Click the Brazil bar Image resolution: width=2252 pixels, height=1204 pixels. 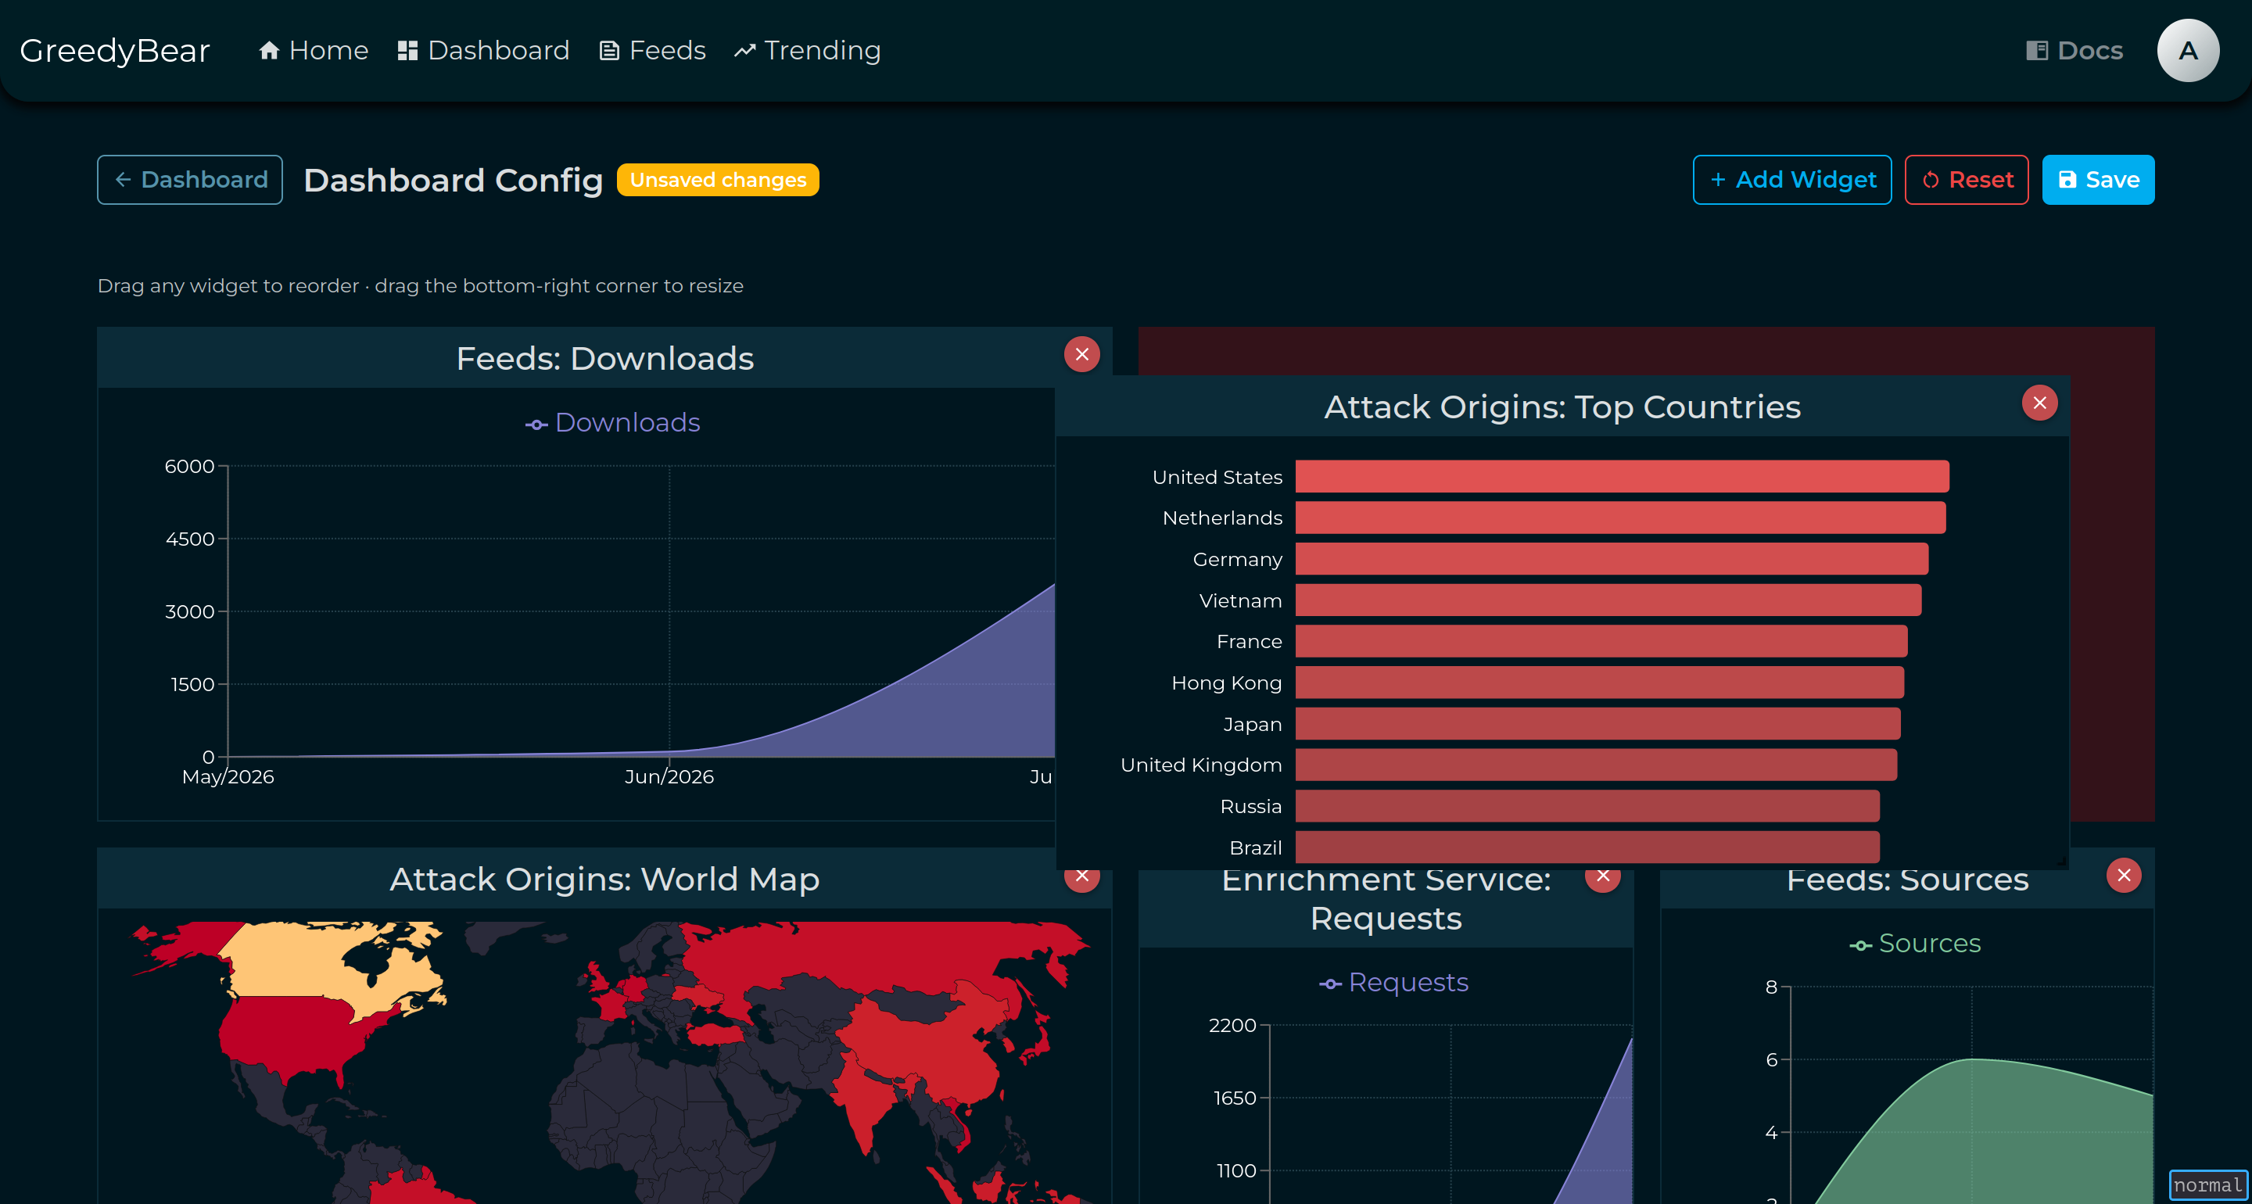[x=1587, y=847]
